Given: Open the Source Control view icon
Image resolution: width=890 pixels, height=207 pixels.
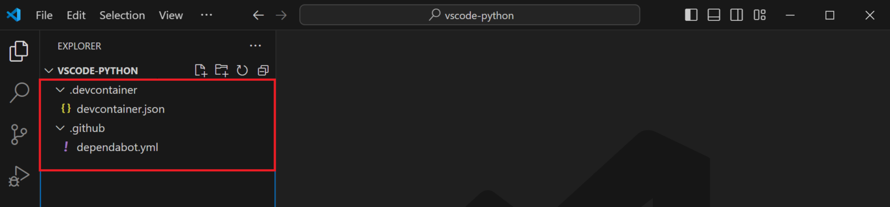Looking at the screenshot, I should click(19, 135).
